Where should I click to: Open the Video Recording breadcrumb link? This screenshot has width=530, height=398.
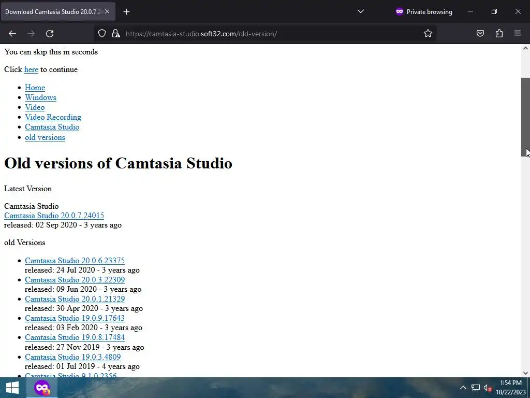(53, 117)
